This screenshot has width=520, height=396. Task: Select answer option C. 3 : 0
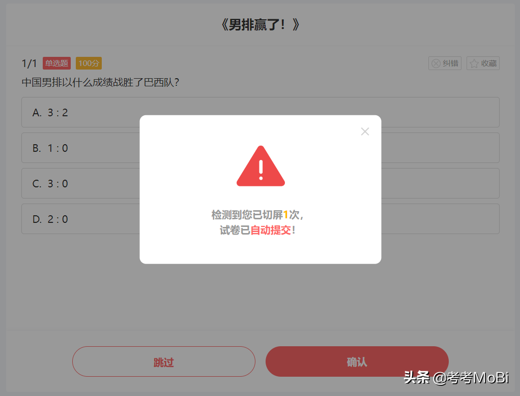[x=261, y=183]
